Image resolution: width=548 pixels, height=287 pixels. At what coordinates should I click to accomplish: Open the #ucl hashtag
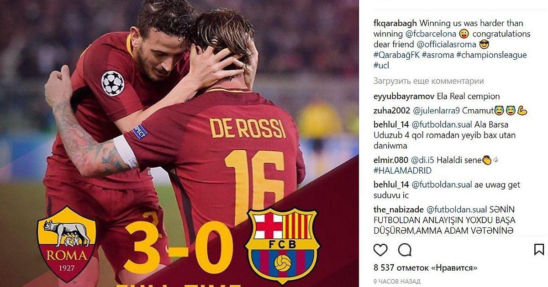coord(381,66)
